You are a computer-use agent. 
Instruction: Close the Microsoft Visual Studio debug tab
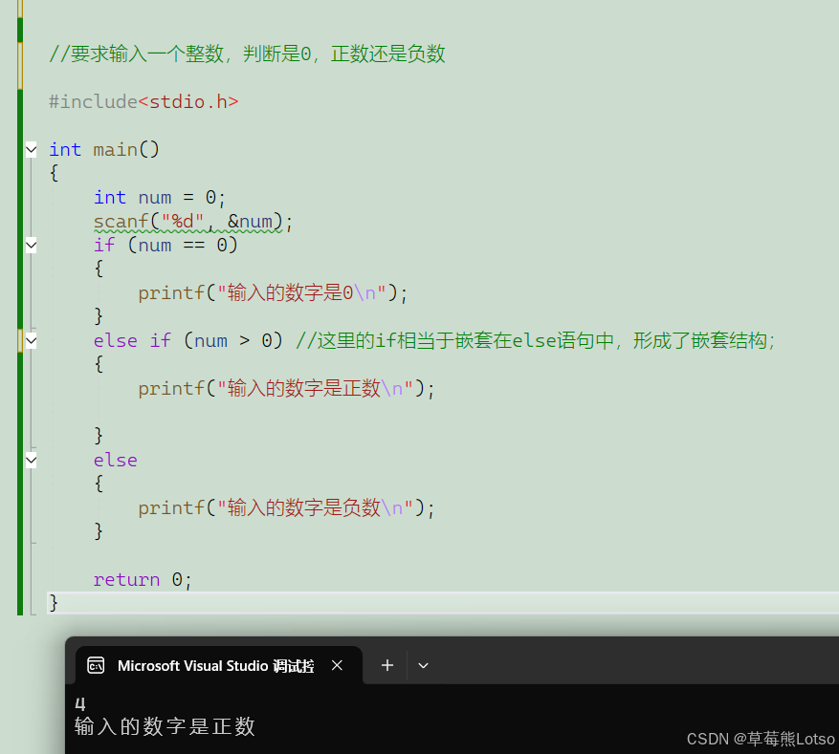(337, 665)
